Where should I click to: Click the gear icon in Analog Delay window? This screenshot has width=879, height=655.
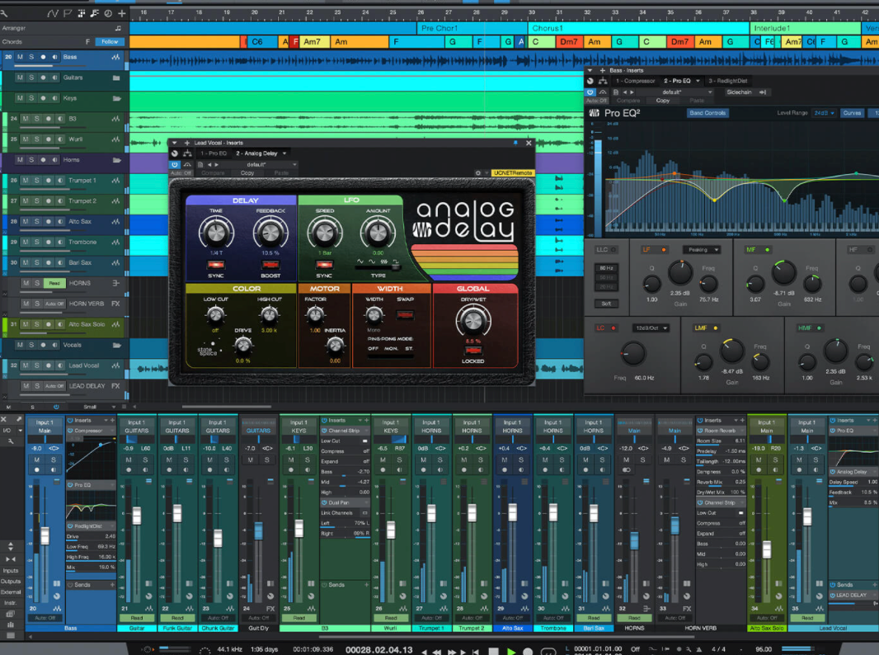click(x=478, y=173)
